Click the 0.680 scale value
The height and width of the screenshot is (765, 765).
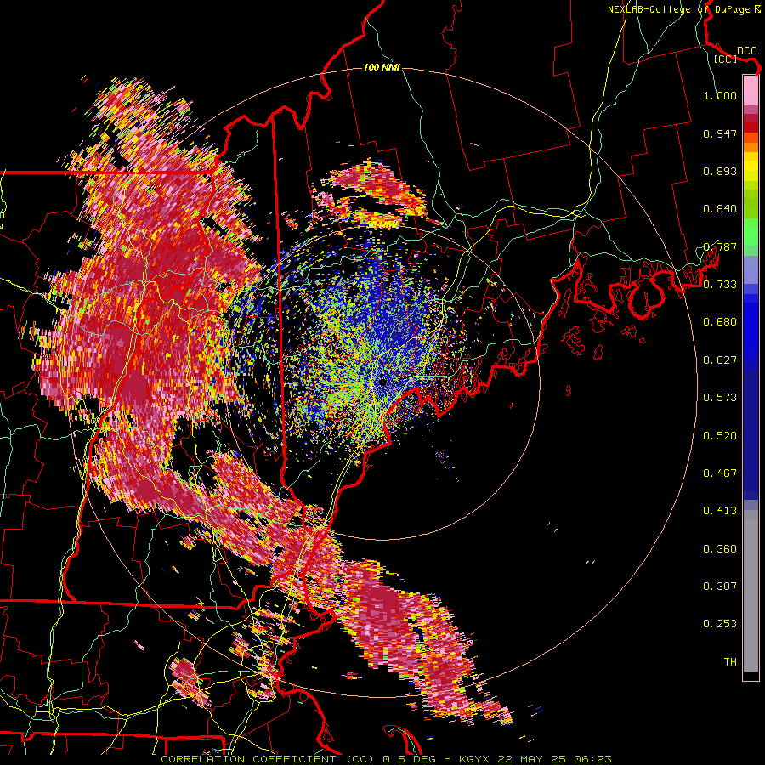pos(720,322)
